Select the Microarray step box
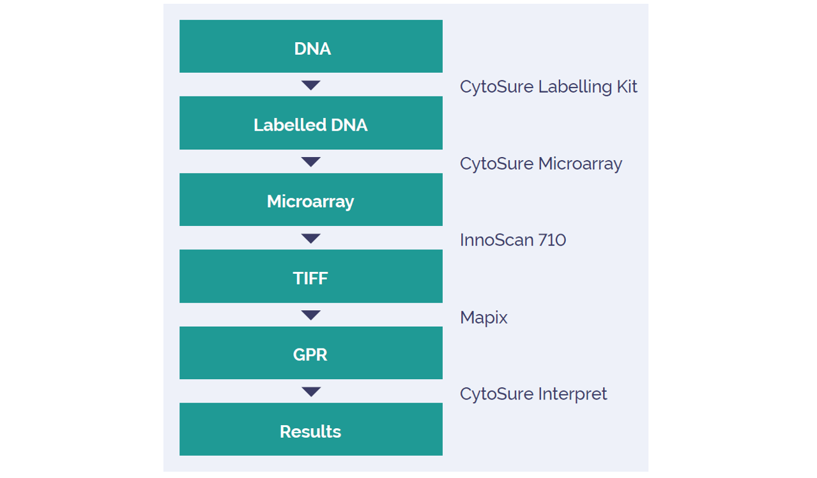The width and height of the screenshot is (817, 478). 310,200
